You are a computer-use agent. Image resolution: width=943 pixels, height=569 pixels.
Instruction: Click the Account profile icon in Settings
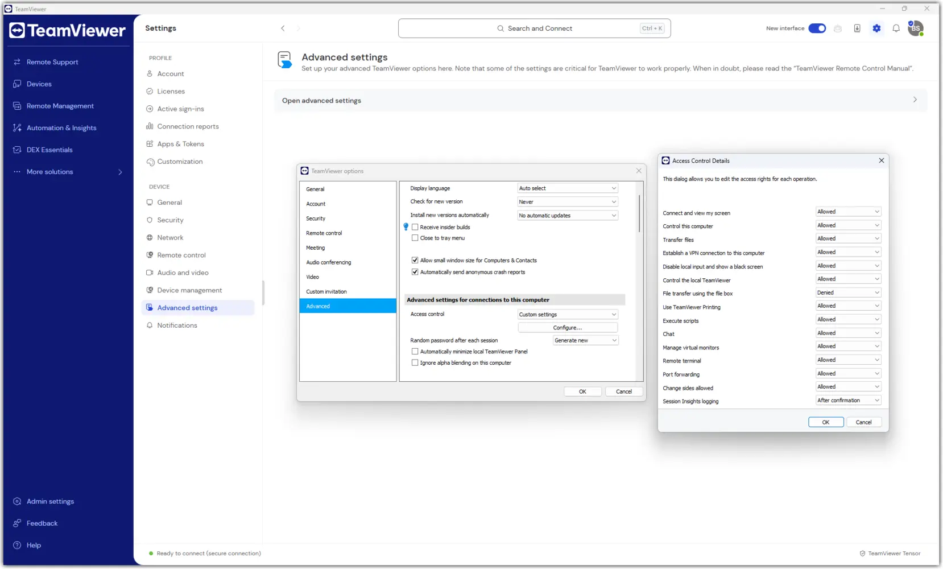(150, 74)
